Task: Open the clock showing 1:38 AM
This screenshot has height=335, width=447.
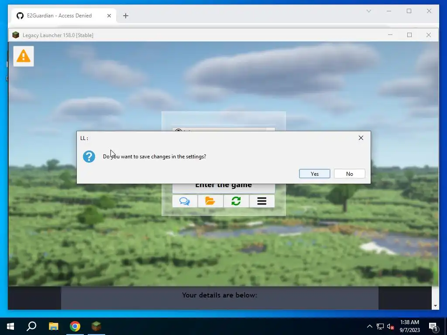Action: coord(409,326)
